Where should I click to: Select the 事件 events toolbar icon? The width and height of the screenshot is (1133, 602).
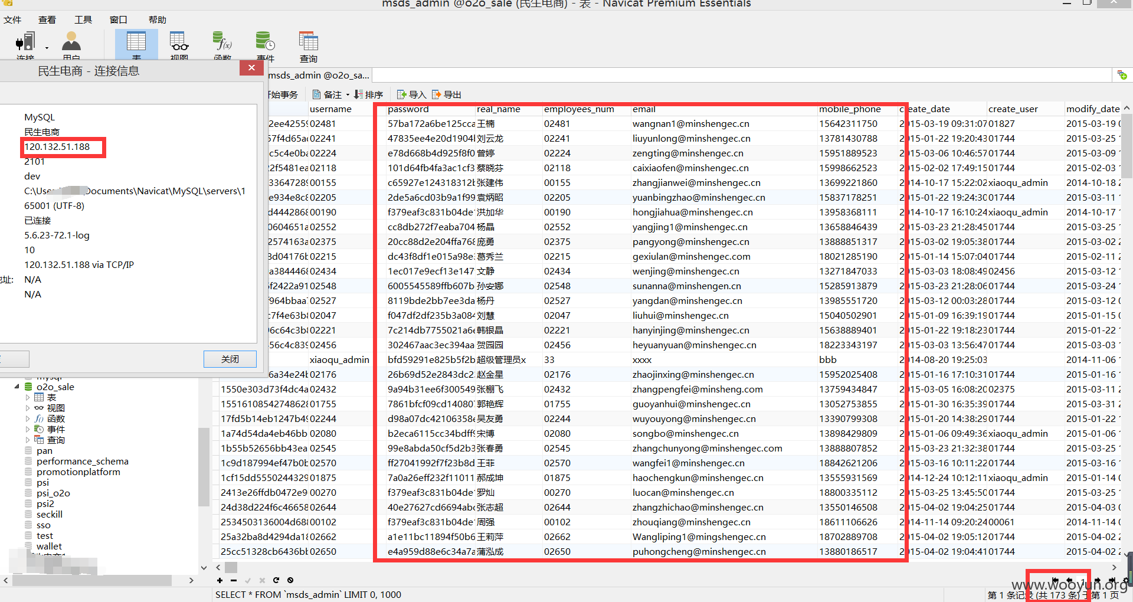point(266,45)
